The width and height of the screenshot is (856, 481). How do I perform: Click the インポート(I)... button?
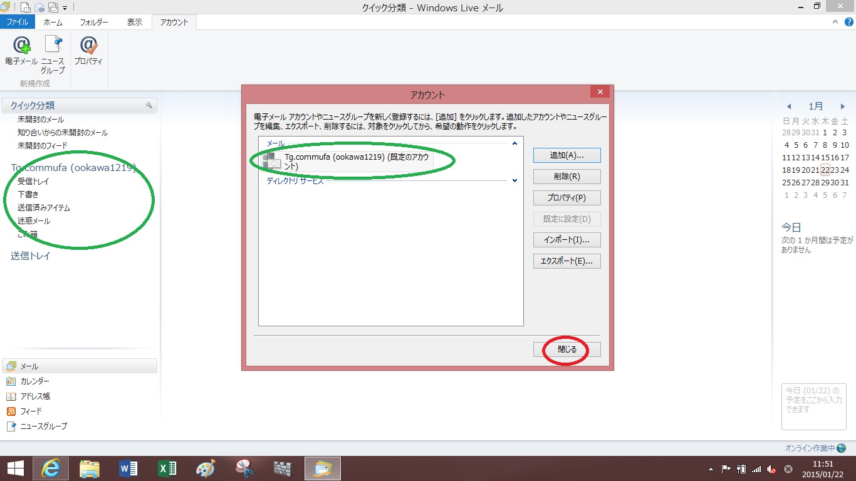[x=566, y=240]
